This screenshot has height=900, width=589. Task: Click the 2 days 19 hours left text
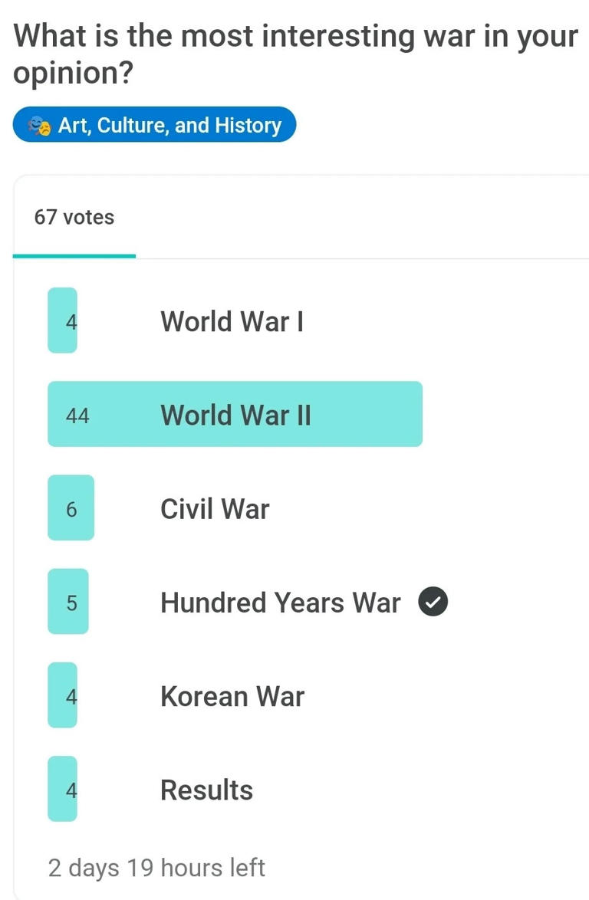[156, 867]
